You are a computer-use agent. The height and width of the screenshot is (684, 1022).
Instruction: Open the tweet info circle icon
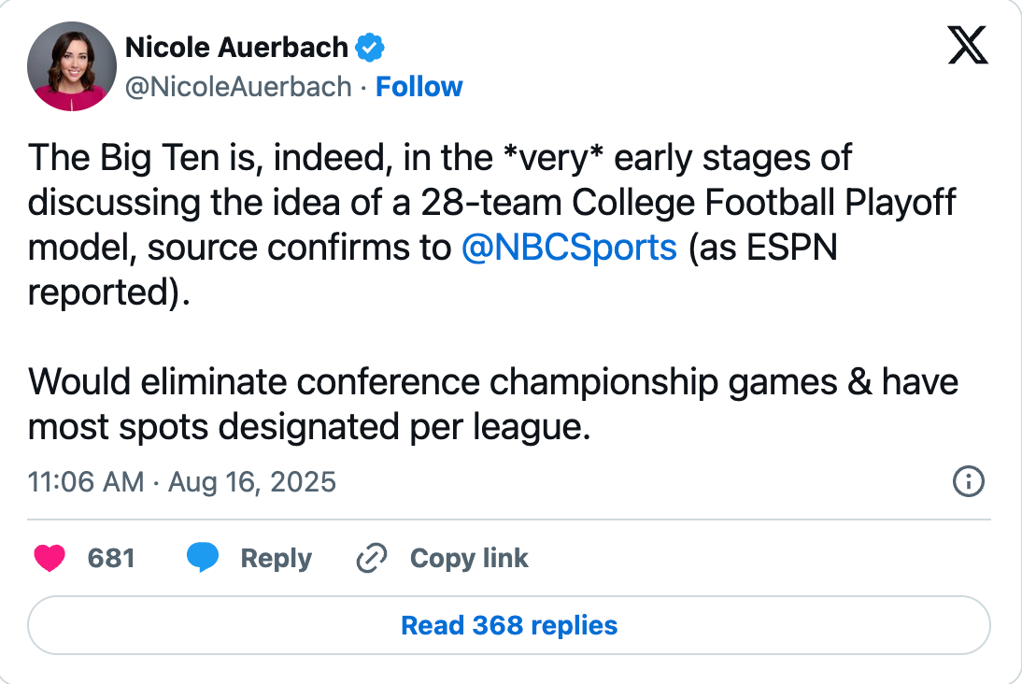[967, 482]
